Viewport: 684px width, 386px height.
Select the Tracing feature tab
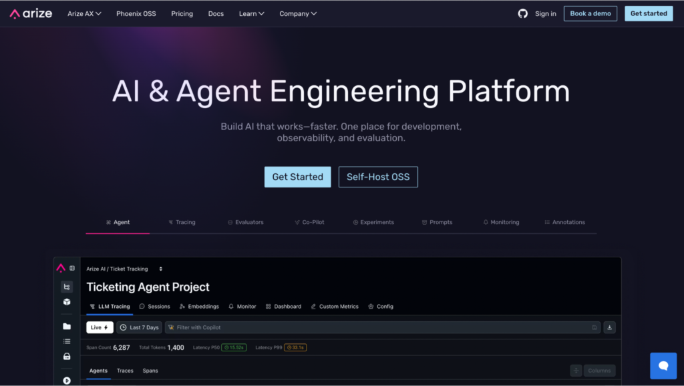182,222
